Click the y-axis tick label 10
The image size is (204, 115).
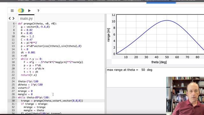113,21
